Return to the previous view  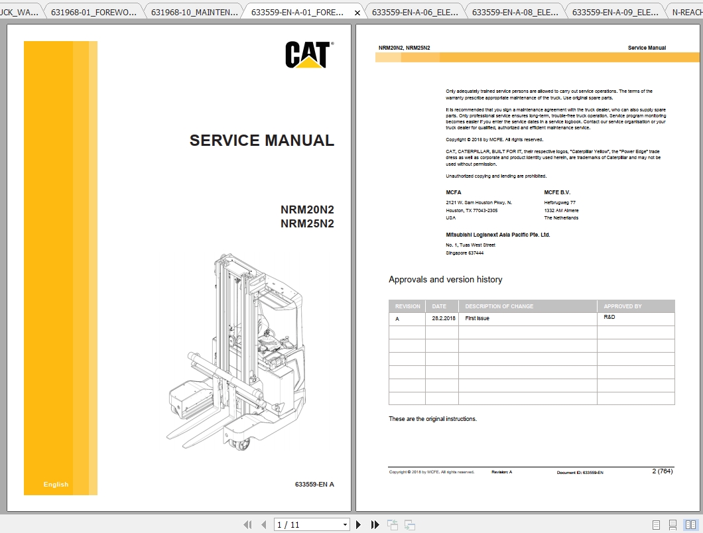tap(392, 524)
